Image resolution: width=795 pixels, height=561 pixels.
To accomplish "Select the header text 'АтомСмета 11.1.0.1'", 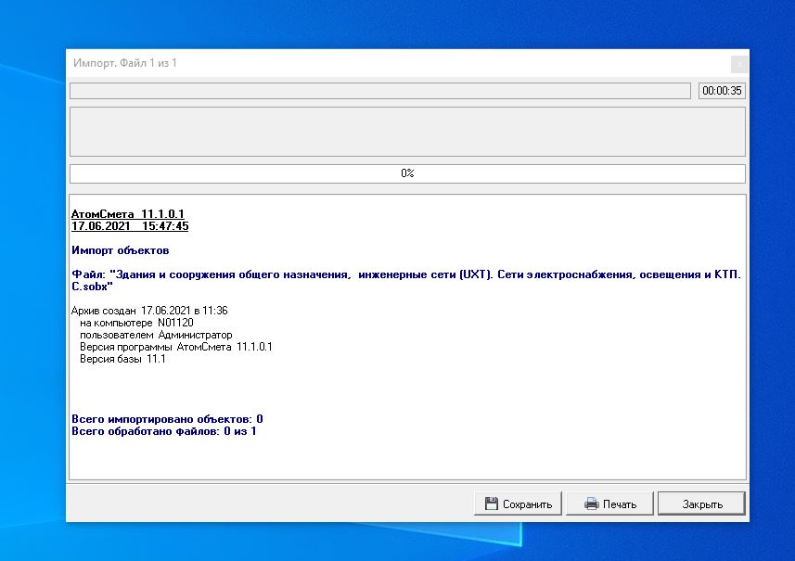I will [x=128, y=214].
